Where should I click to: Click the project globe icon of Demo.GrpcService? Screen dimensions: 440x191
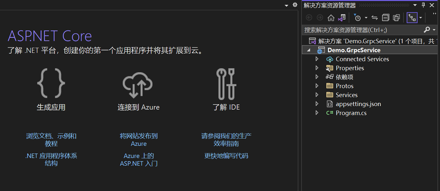click(x=321, y=50)
